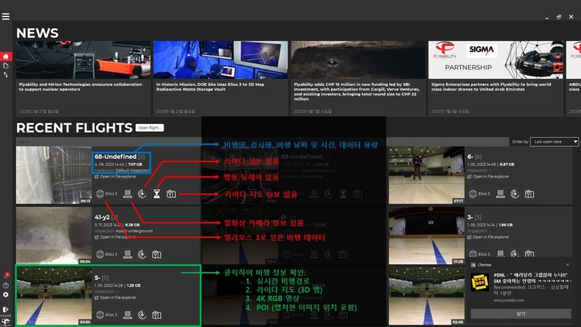Click the '3-' flight title

470,217
